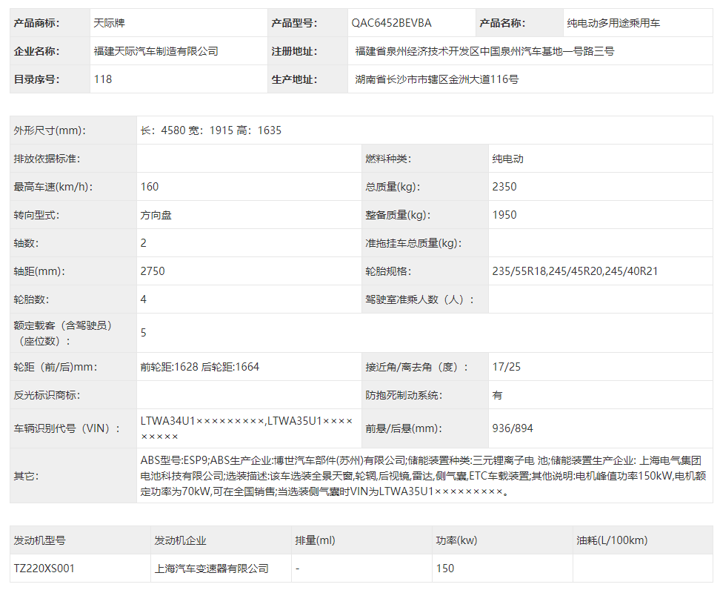
Task: Click the company name 福建天际汽车制造有限公司
Action: 156,51
